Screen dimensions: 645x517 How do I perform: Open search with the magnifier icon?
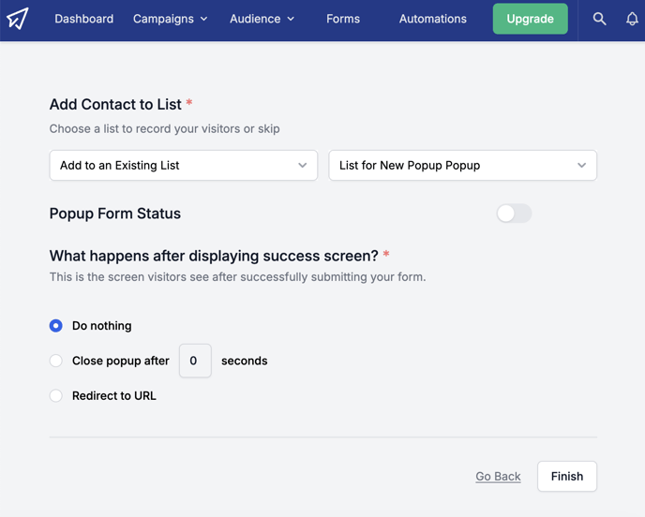[599, 19]
